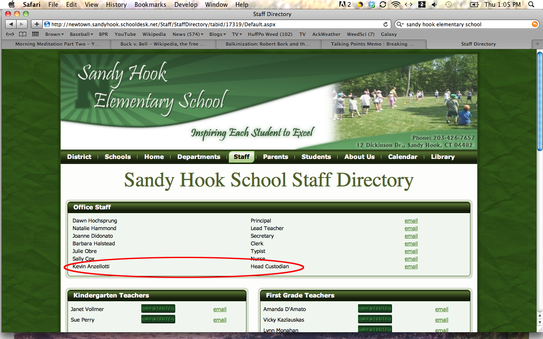Click the page URL address field

(216, 25)
